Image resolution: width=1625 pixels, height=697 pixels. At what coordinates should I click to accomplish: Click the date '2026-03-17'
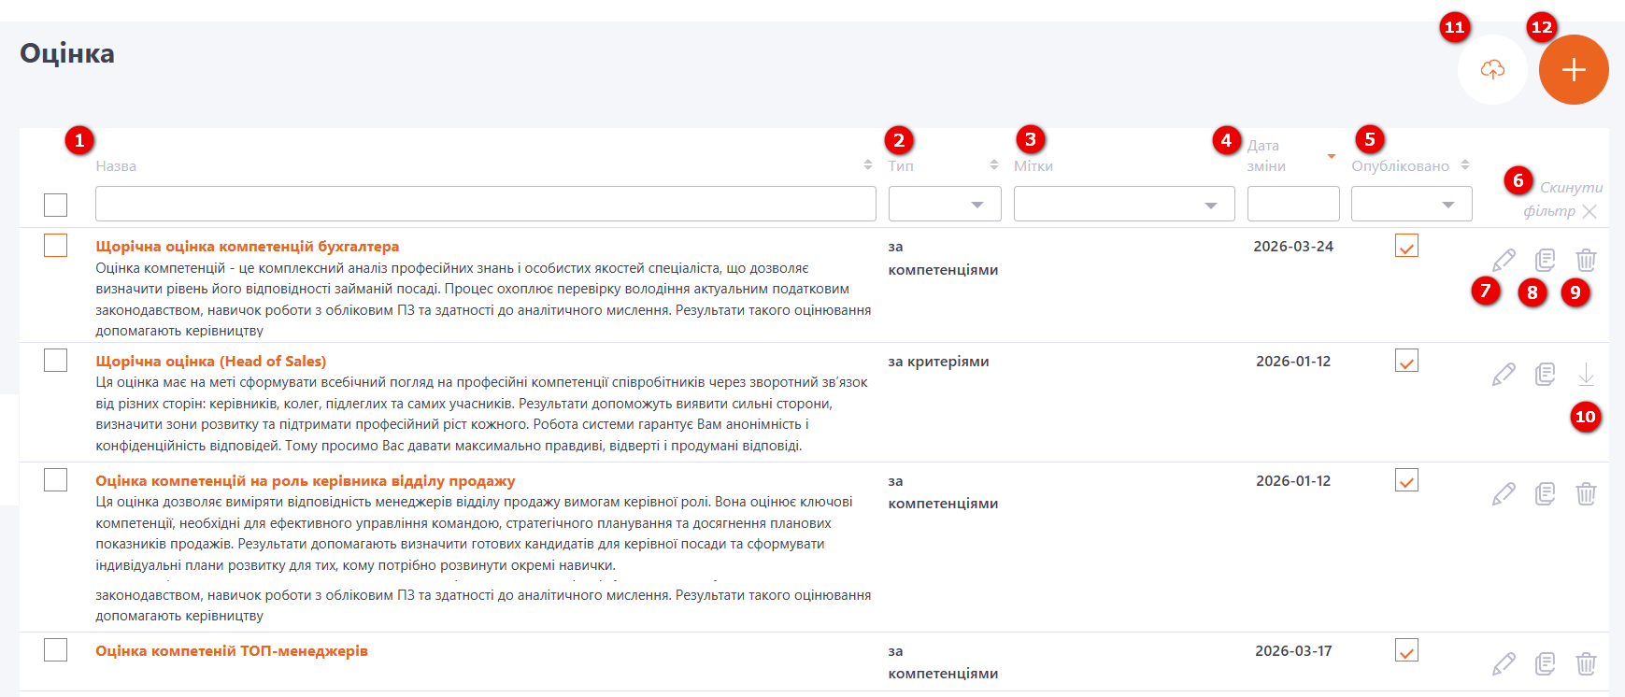pyautogui.click(x=1293, y=651)
